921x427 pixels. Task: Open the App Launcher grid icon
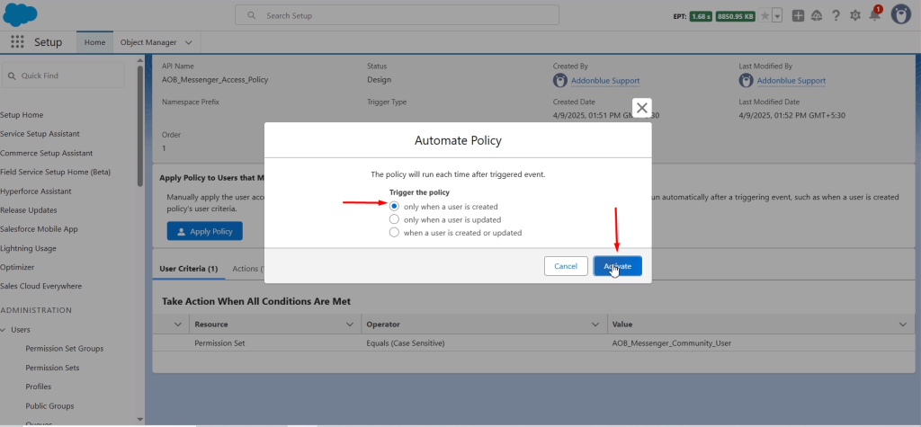pyautogui.click(x=18, y=42)
